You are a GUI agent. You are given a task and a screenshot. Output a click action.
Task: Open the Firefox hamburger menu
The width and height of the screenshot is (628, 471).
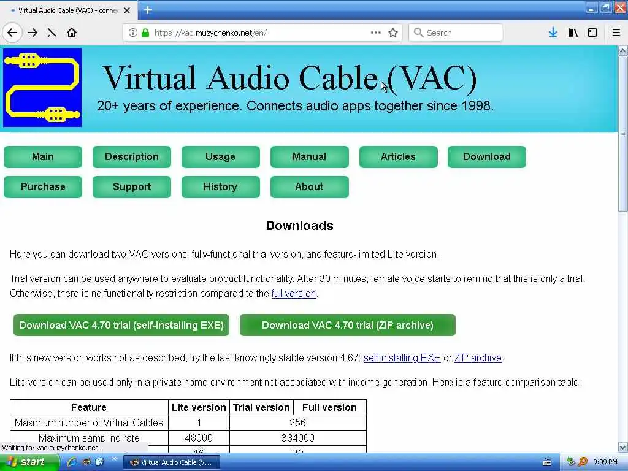tap(616, 33)
